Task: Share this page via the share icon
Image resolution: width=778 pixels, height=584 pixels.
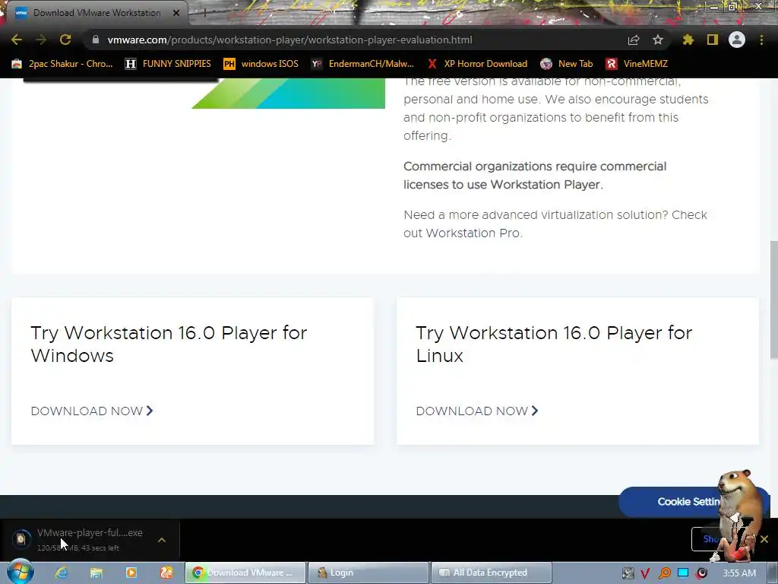Action: tap(634, 40)
